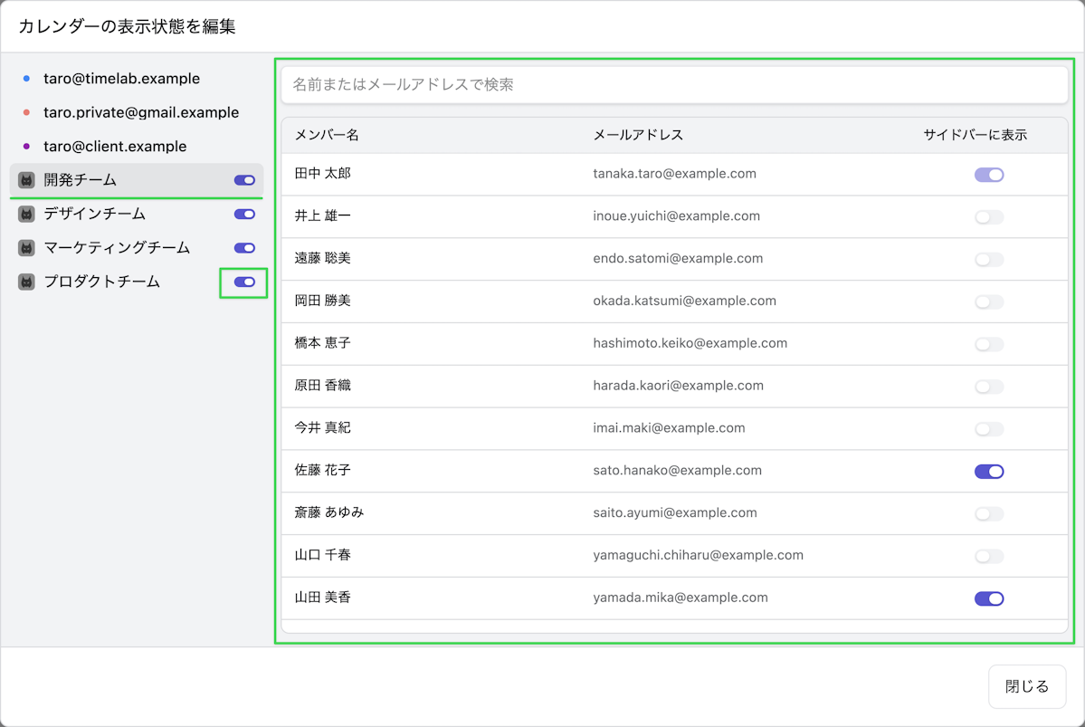The image size is (1085, 727).
Task: Click the 閉じる button
Action: (1027, 686)
